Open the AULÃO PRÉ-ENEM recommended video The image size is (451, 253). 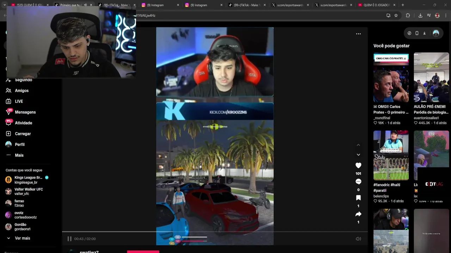click(431, 77)
